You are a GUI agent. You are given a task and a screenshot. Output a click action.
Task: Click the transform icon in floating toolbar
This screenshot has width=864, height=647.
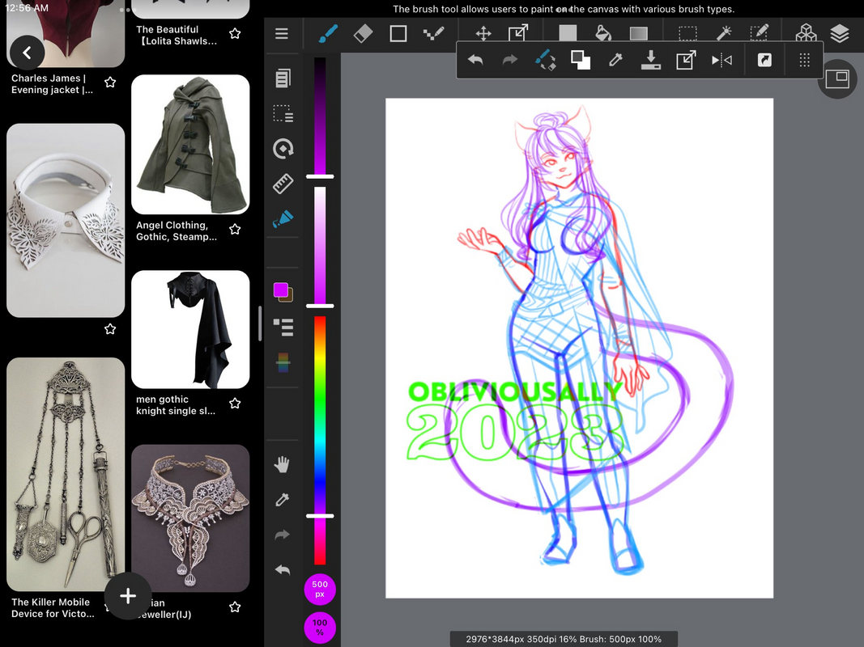coord(686,59)
